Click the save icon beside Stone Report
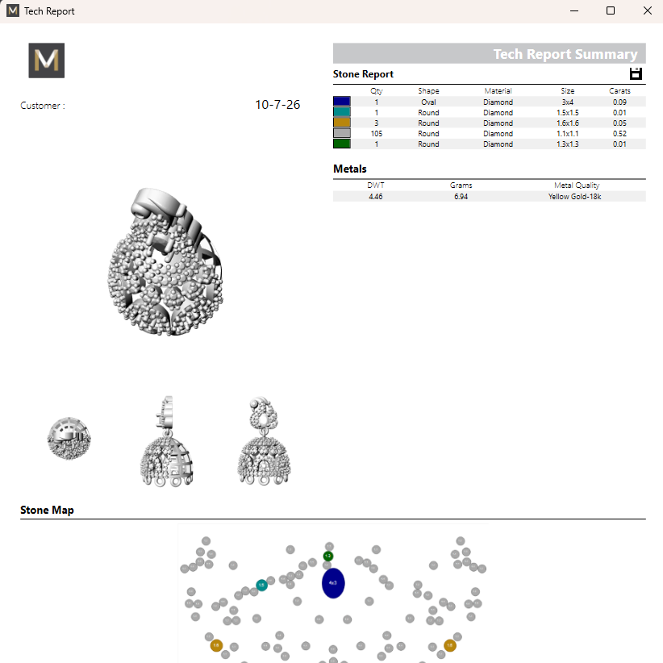Image resolution: width=663 pixels, height=663 pixels. (x=636, y=73)
